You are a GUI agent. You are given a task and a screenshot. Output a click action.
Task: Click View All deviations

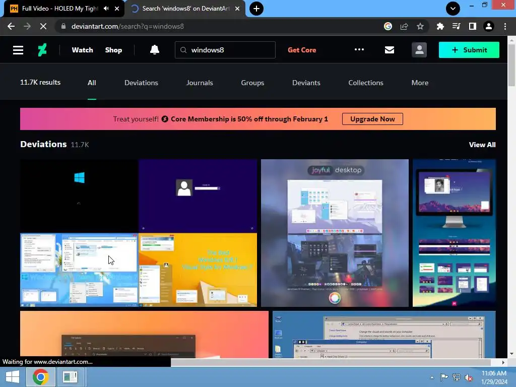[482, 145]
